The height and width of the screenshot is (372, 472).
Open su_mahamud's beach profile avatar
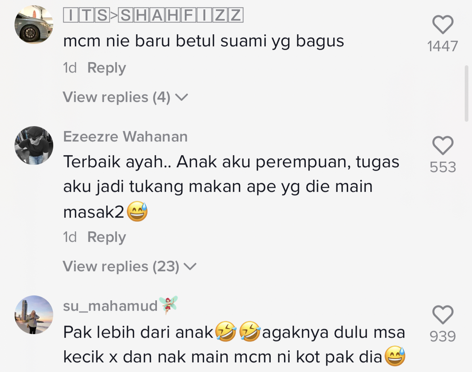[x=34, y=315]
